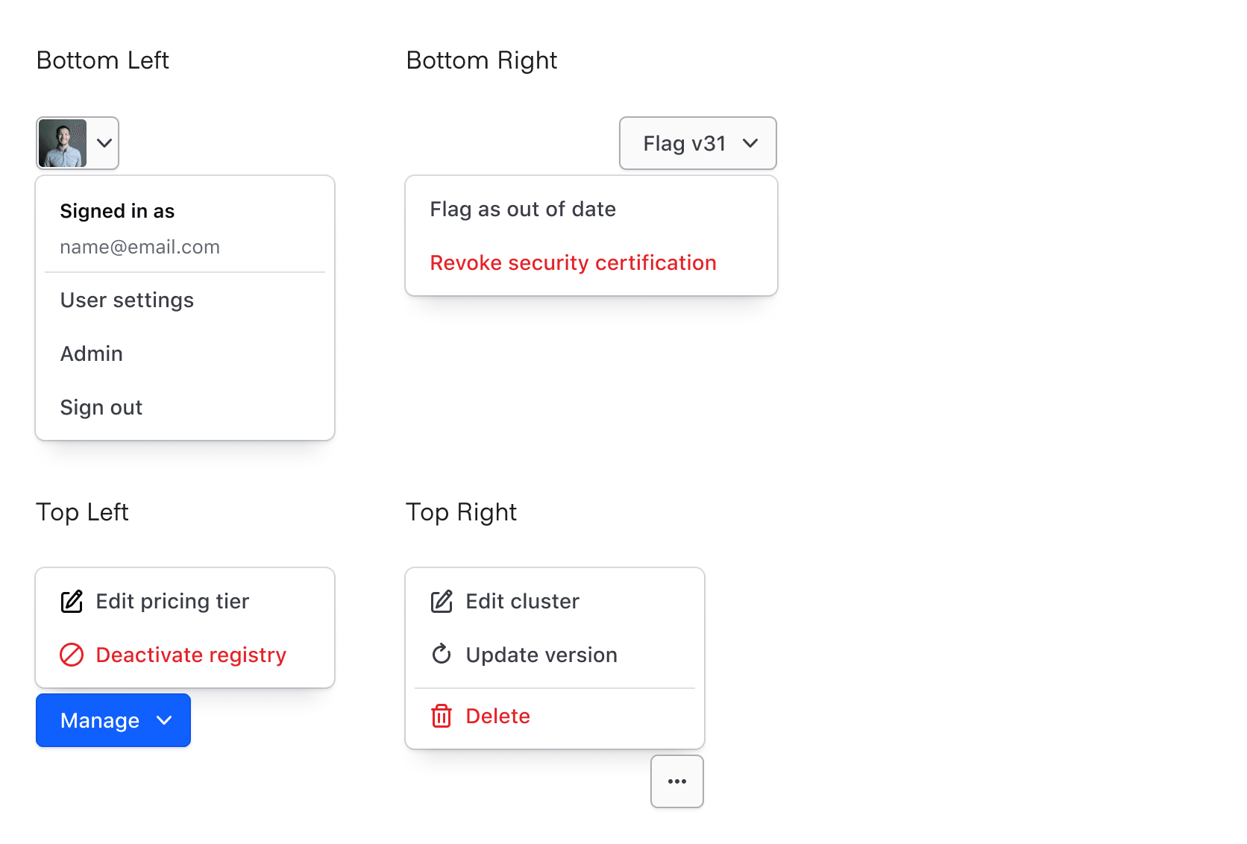Click Sign out

coord(101,407)
